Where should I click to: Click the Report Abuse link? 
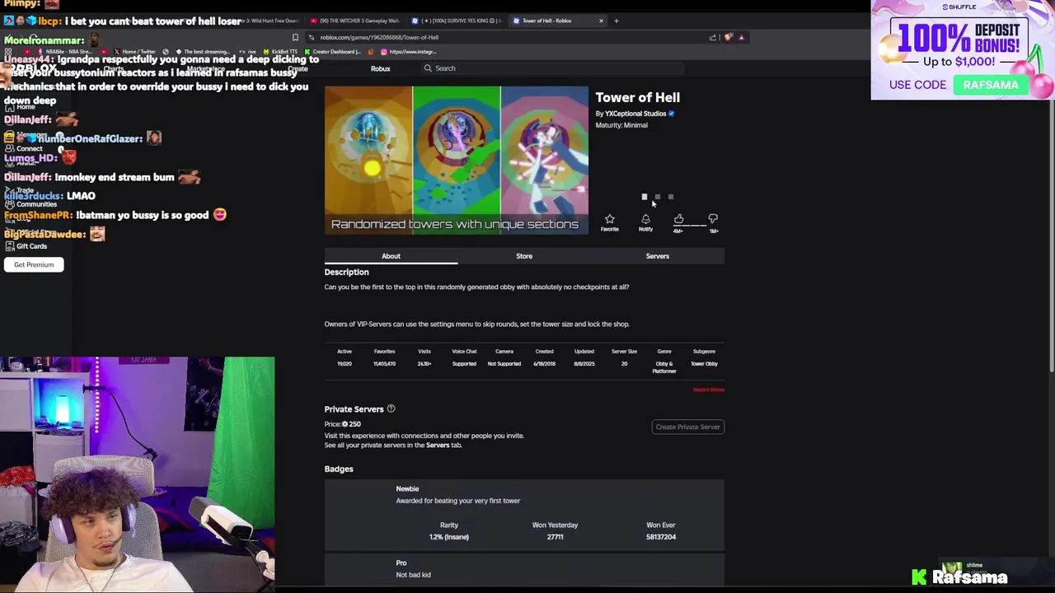click(708, 390)
